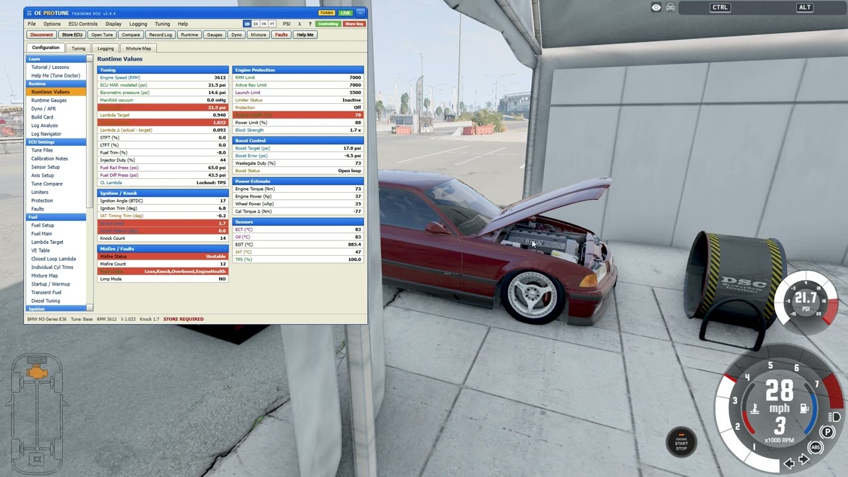Click the Mixture toolbar button
Screen dimensions: 848x477
click(258, 34)
